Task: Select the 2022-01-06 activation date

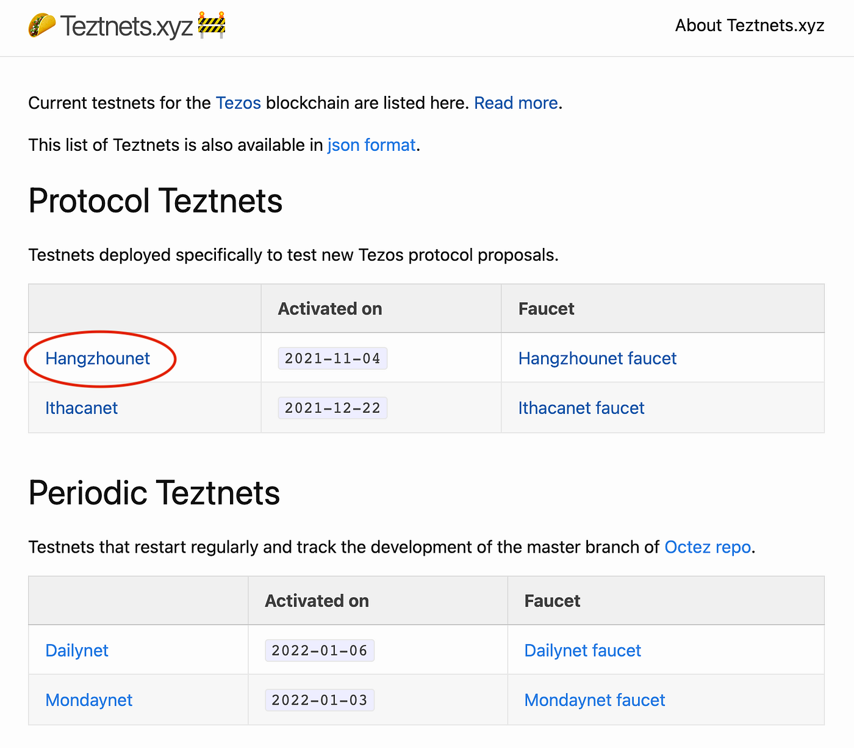Action: click(320, 650)
